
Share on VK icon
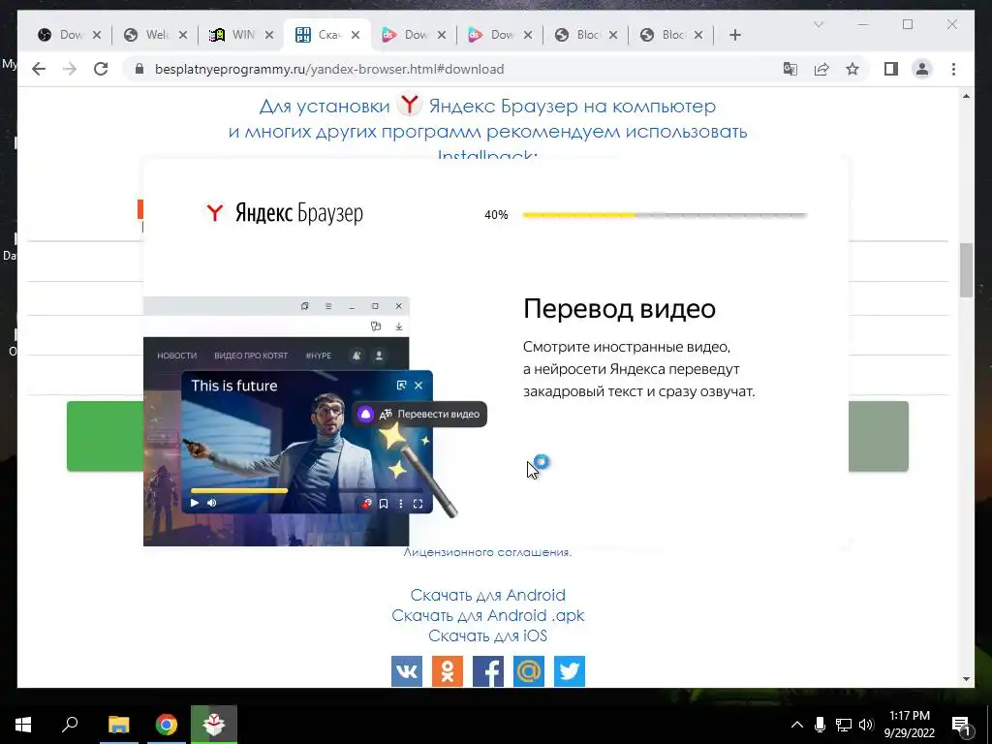point(407,671)
